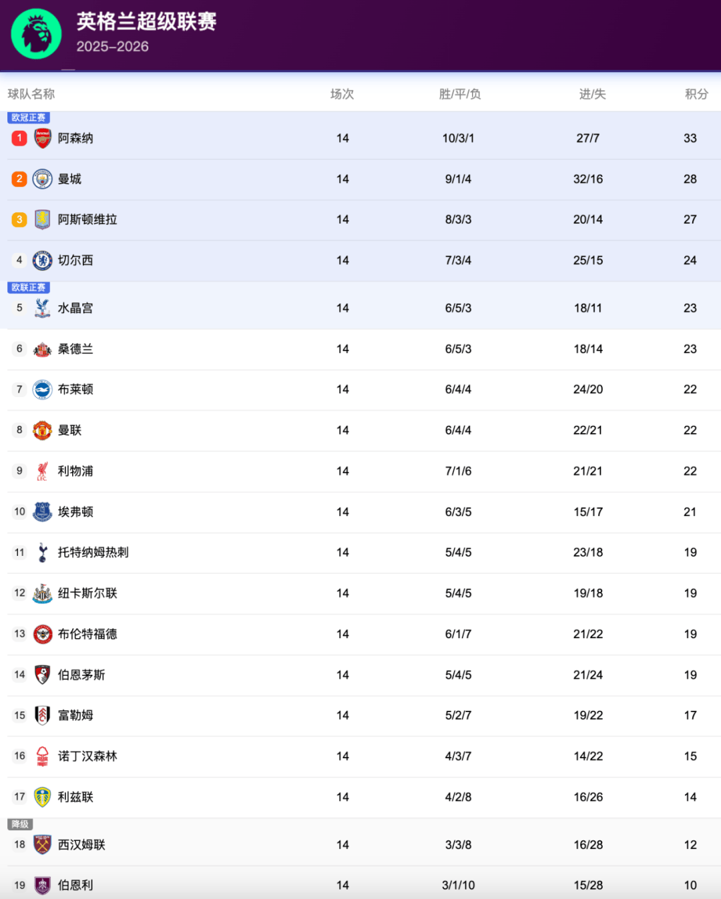This screenshot has width=721, height=899.
Task: Select the 诺丁汉森林 table row
Action: (x=360, y=756)
